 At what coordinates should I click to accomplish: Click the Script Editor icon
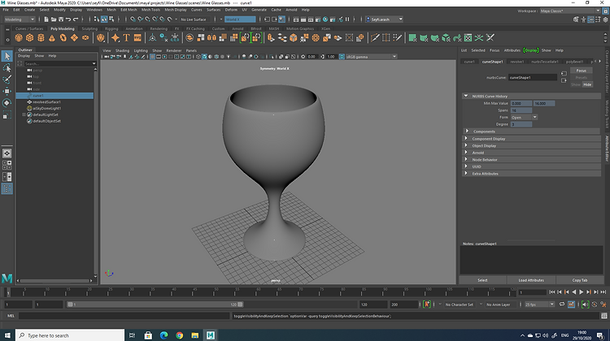tap(603, 316)
